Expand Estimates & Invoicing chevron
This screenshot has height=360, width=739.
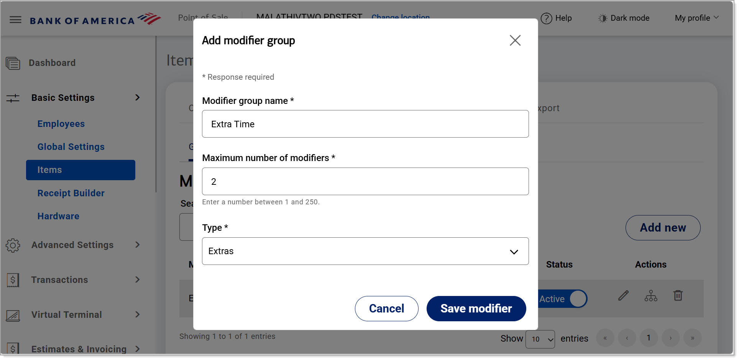coord(137,349)
